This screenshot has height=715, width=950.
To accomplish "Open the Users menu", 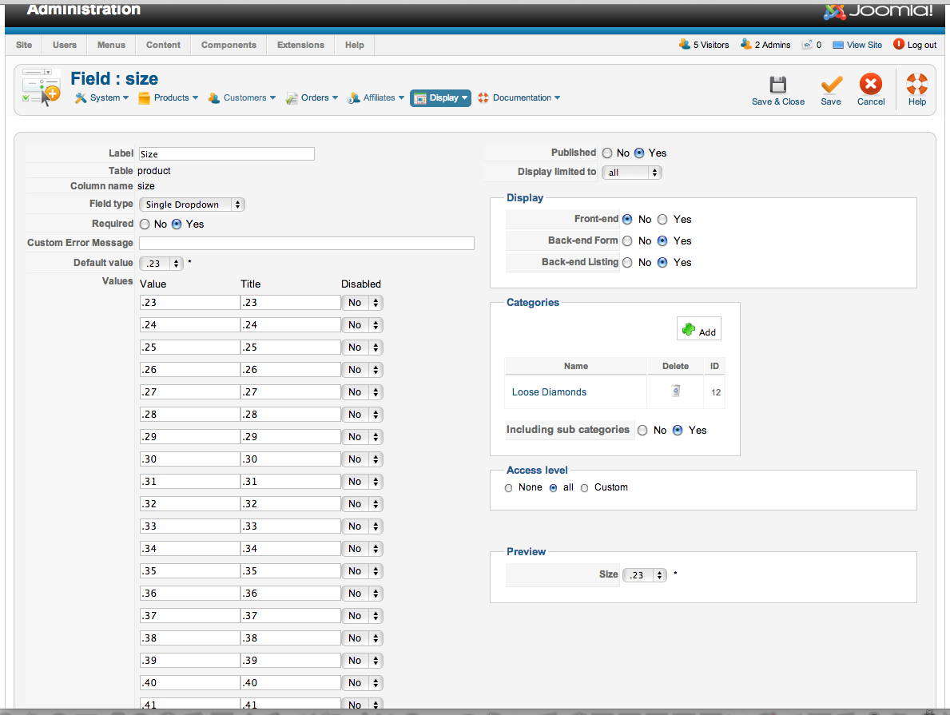I will click(65, 45).
